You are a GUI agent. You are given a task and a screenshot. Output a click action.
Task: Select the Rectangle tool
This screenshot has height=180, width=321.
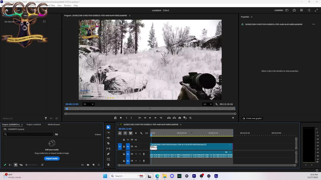point(108,159)
